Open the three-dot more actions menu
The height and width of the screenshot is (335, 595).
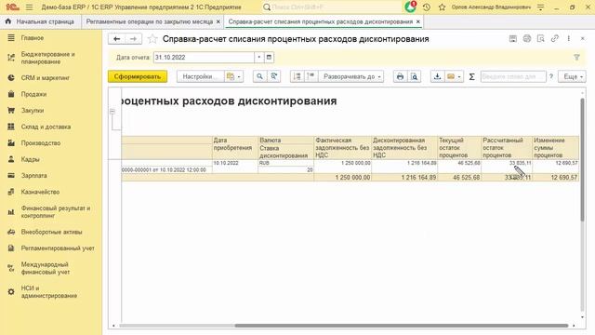[x=568, y=38]
